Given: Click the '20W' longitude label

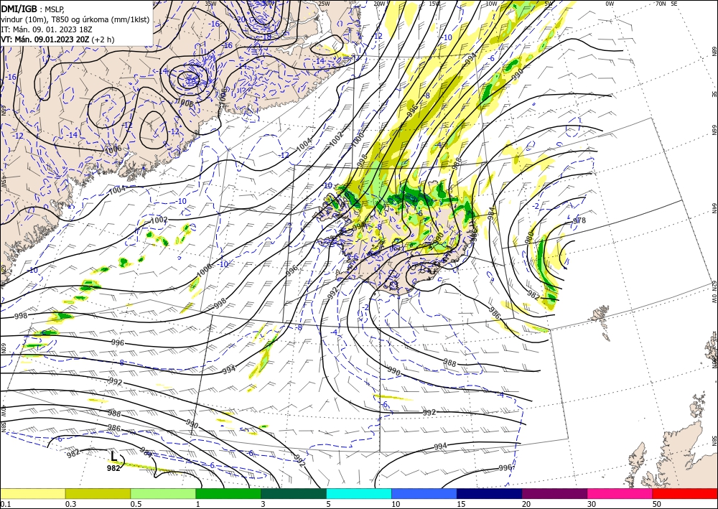Looking at the screenshot, I should click(x=379, y=4).
